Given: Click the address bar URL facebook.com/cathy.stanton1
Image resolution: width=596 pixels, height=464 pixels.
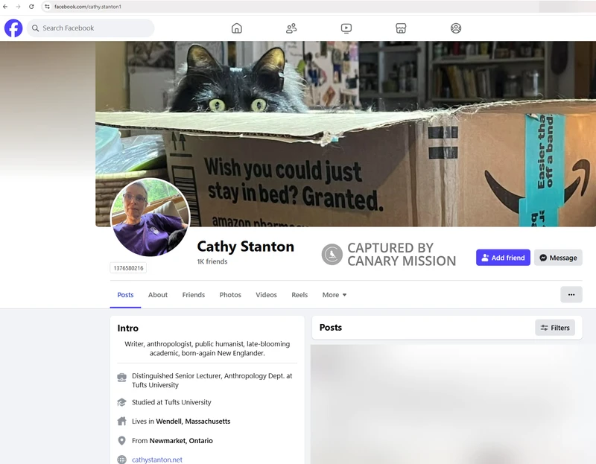Looking at the screenshot, I should click(x=88, y=7).
